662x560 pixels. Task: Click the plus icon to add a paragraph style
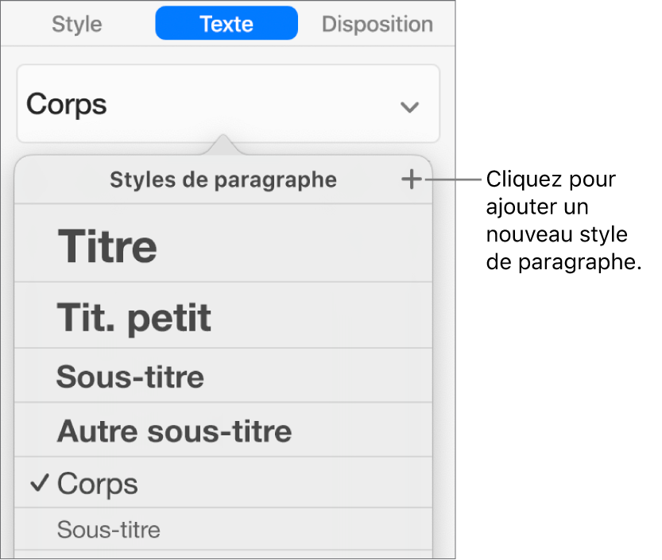(x=411, y=180)
